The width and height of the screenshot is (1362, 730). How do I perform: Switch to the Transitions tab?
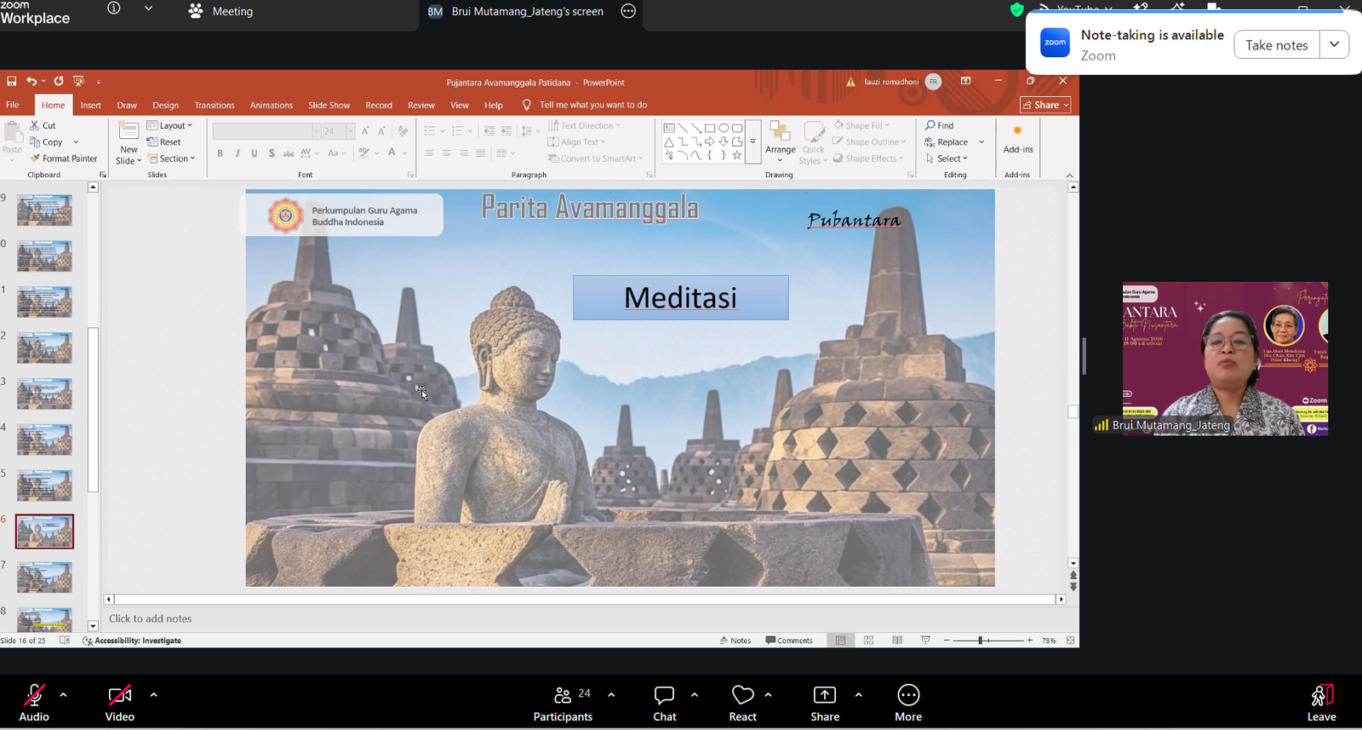pos(215,106)
